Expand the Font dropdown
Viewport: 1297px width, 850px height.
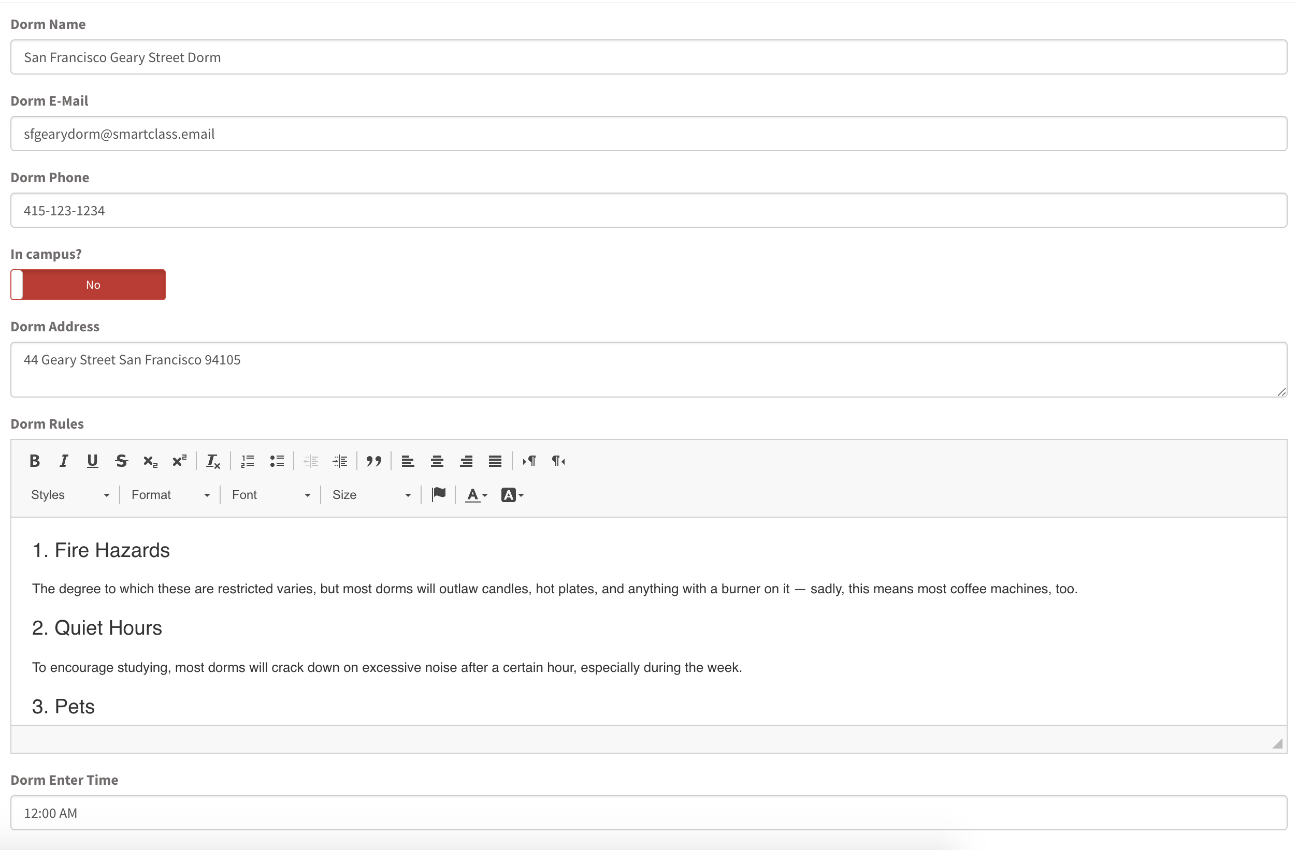[270, 495]
